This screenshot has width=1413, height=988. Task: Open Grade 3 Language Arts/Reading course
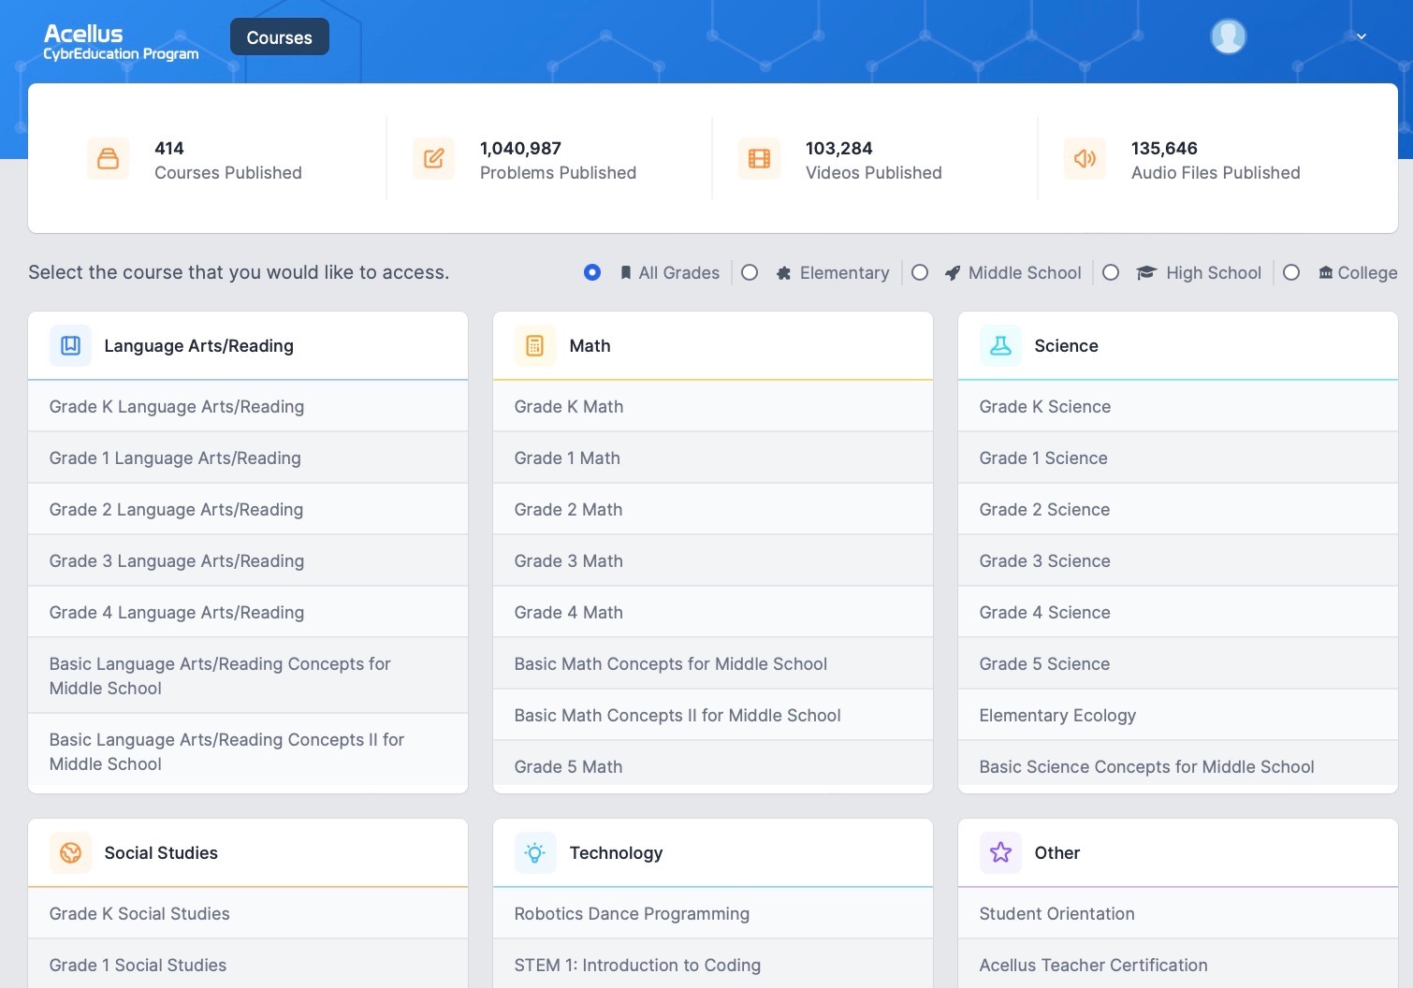(248, 560)
